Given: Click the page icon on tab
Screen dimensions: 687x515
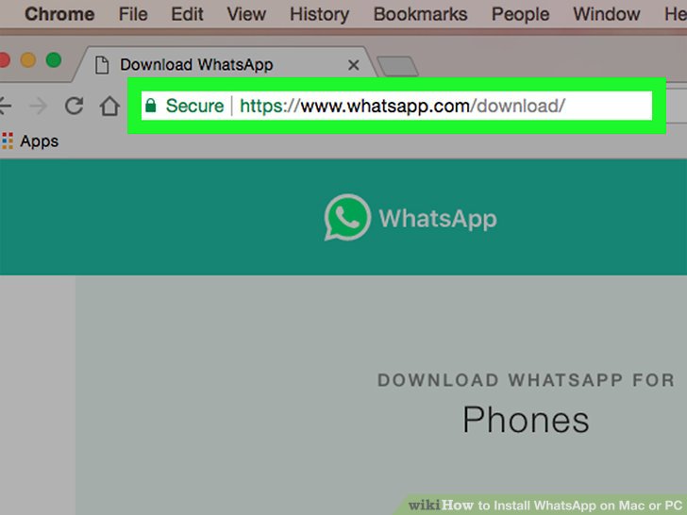Looking at the screenshot, I should [x=102, y=65].
